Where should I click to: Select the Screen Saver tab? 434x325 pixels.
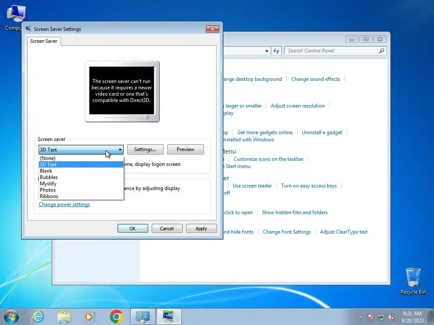[x=44, y=41]
